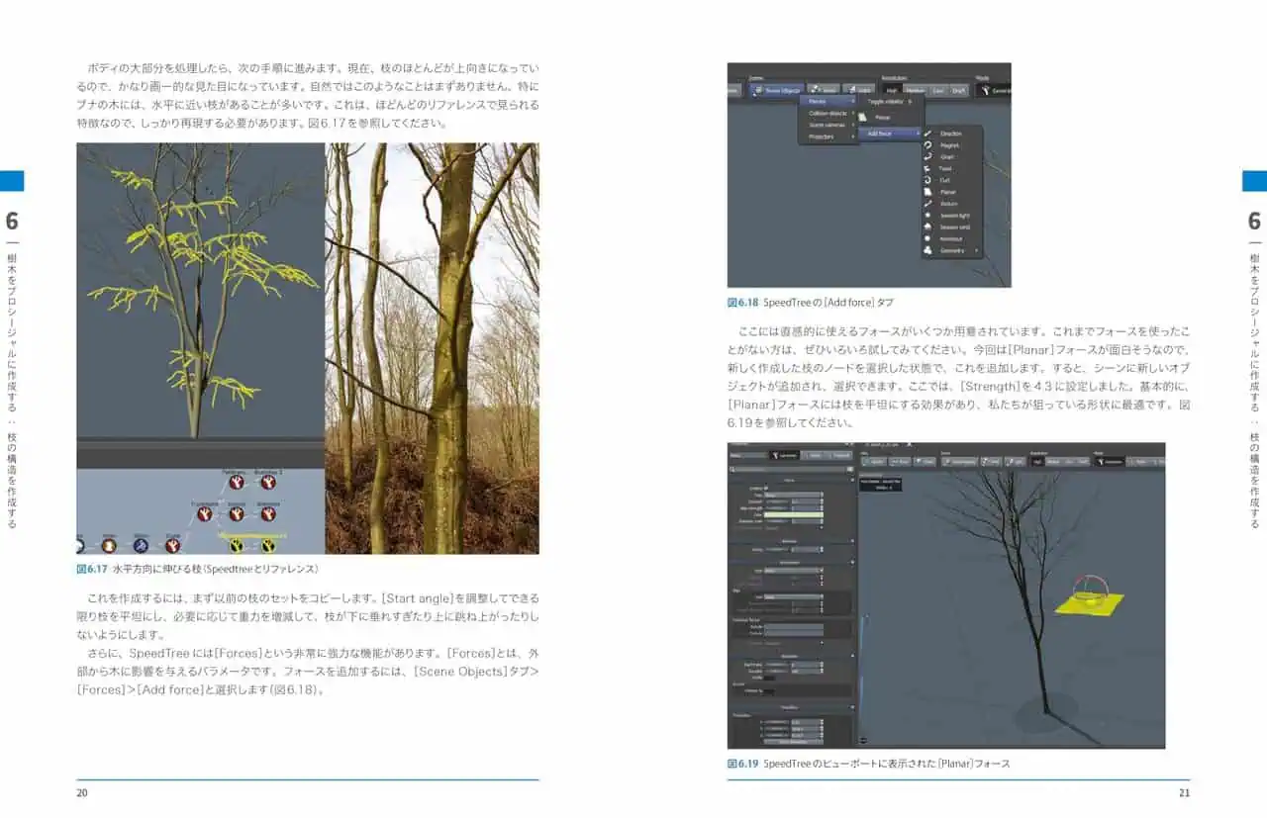Choose the Curl force icon
The image size is (1267, 818).
(927, 180)
